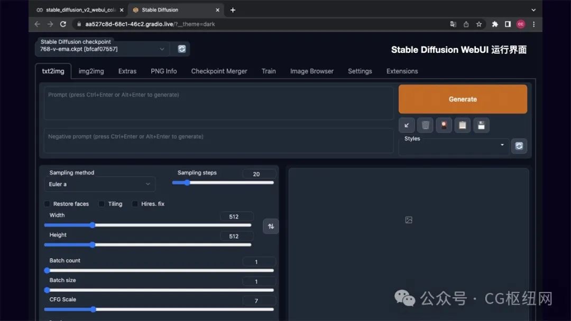This screenshot has width=571, height=321.
Task: Reload the browser page
Action: 63,24
